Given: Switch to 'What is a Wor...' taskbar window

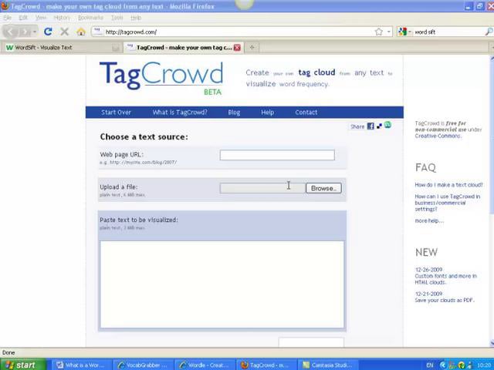Looking at the screenshot, I should click(80, 365).
